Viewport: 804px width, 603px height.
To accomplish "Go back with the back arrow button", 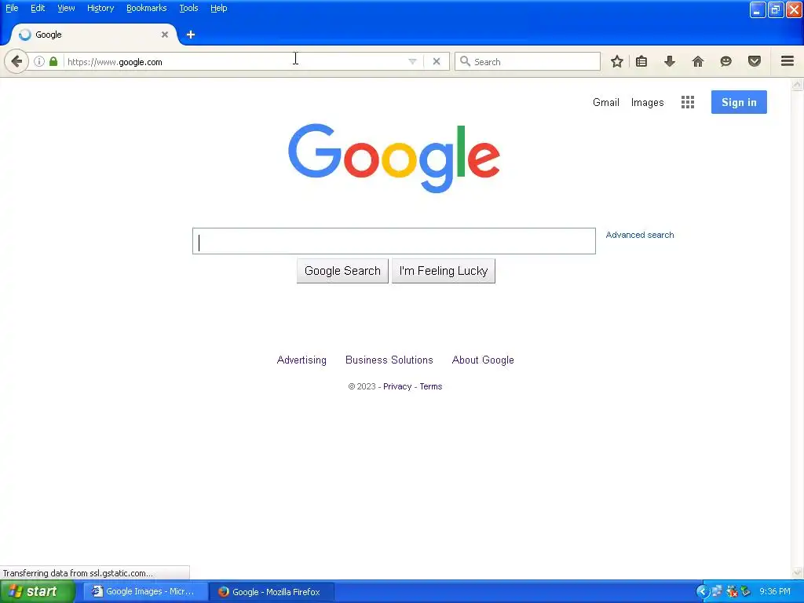I will [16, 61].
